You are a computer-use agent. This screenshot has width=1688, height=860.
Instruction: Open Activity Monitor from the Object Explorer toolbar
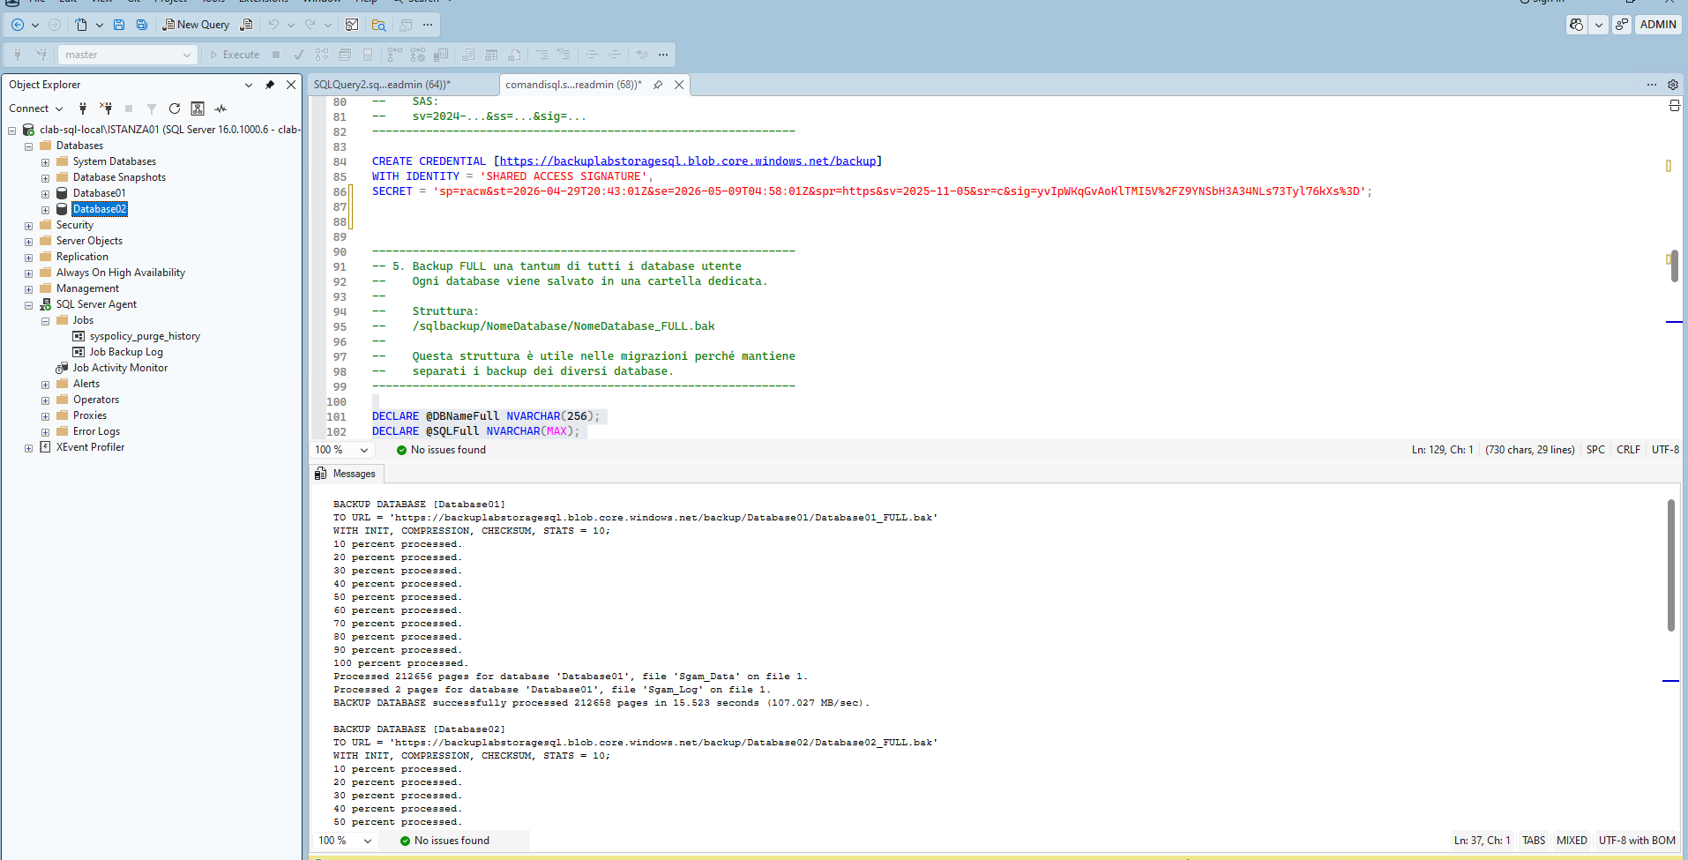[x=220, y=108]
